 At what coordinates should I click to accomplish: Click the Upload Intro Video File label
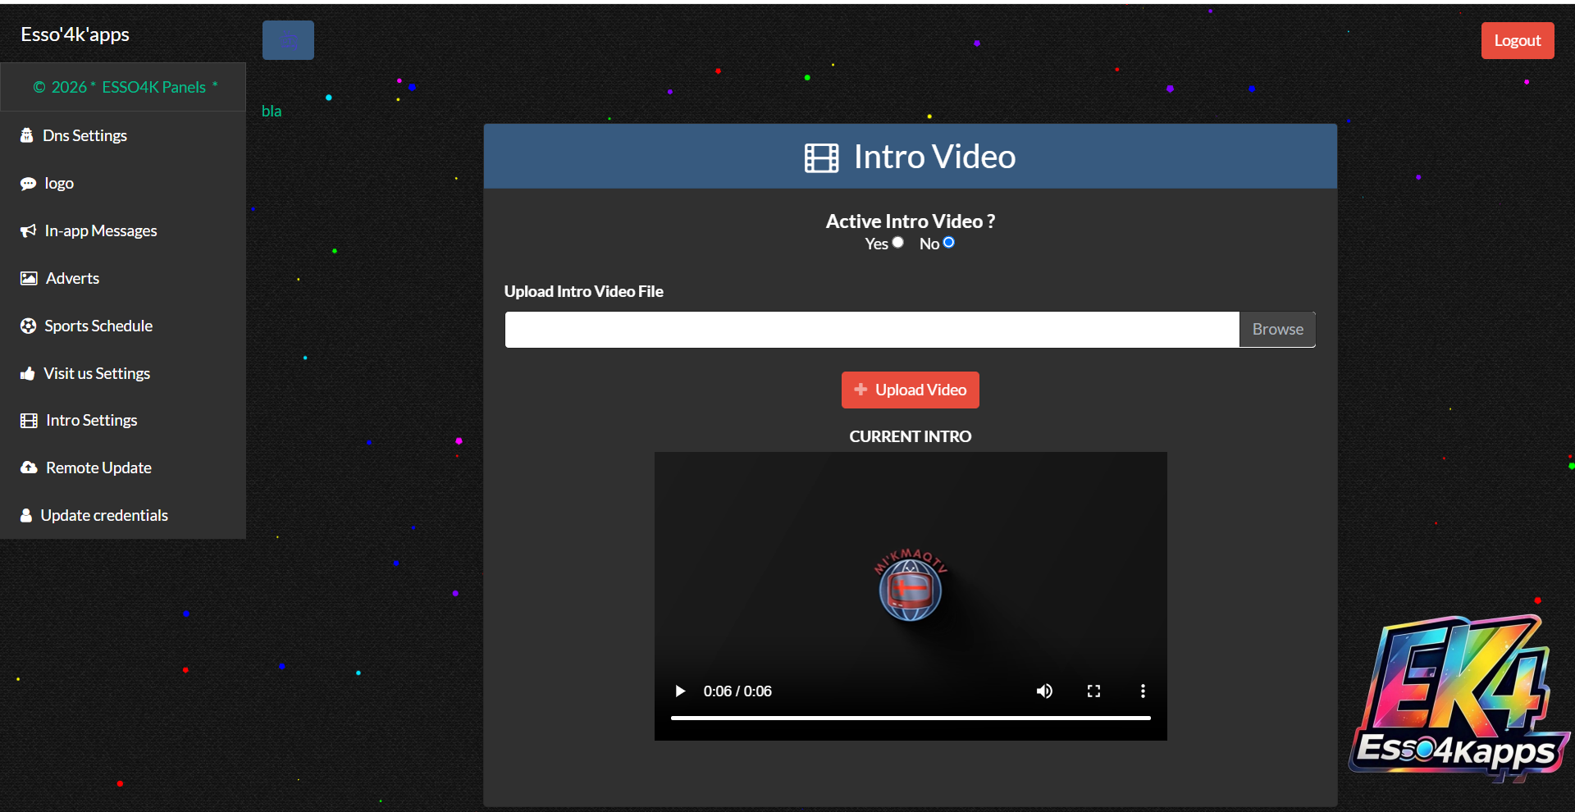click(x=584, y=292)
